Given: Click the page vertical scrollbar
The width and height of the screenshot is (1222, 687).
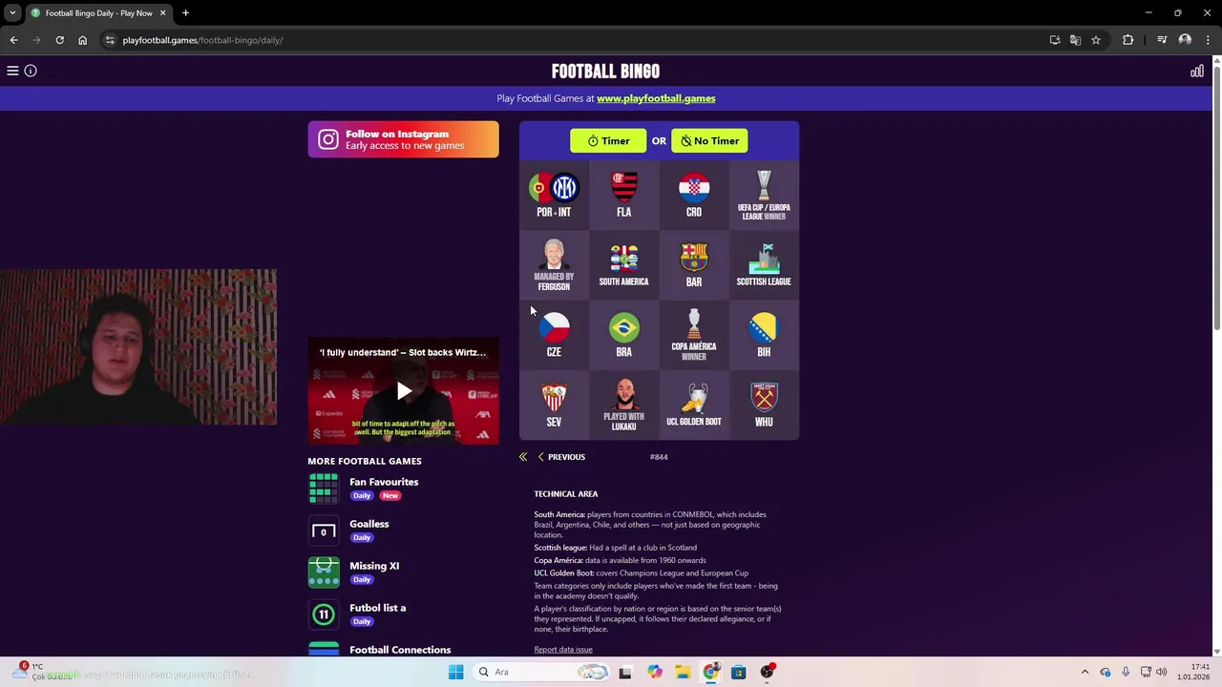Looking at the screenshot, I should (1216, 200).
